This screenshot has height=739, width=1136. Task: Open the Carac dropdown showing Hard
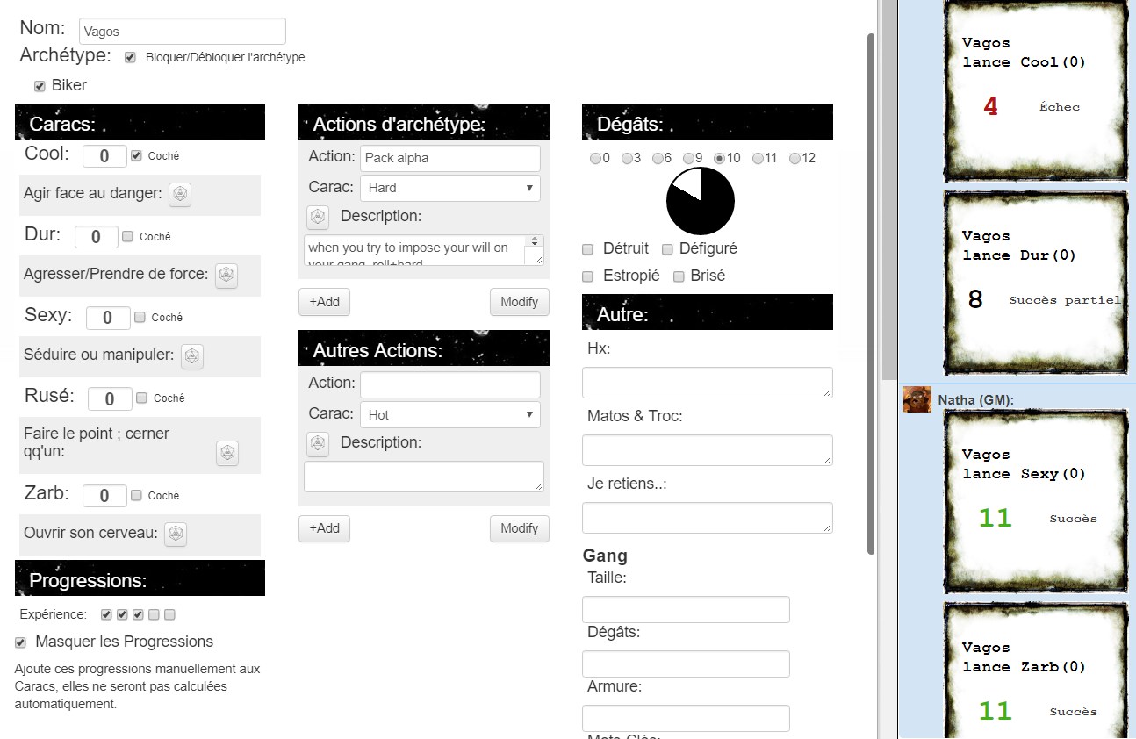pos(450,188)
